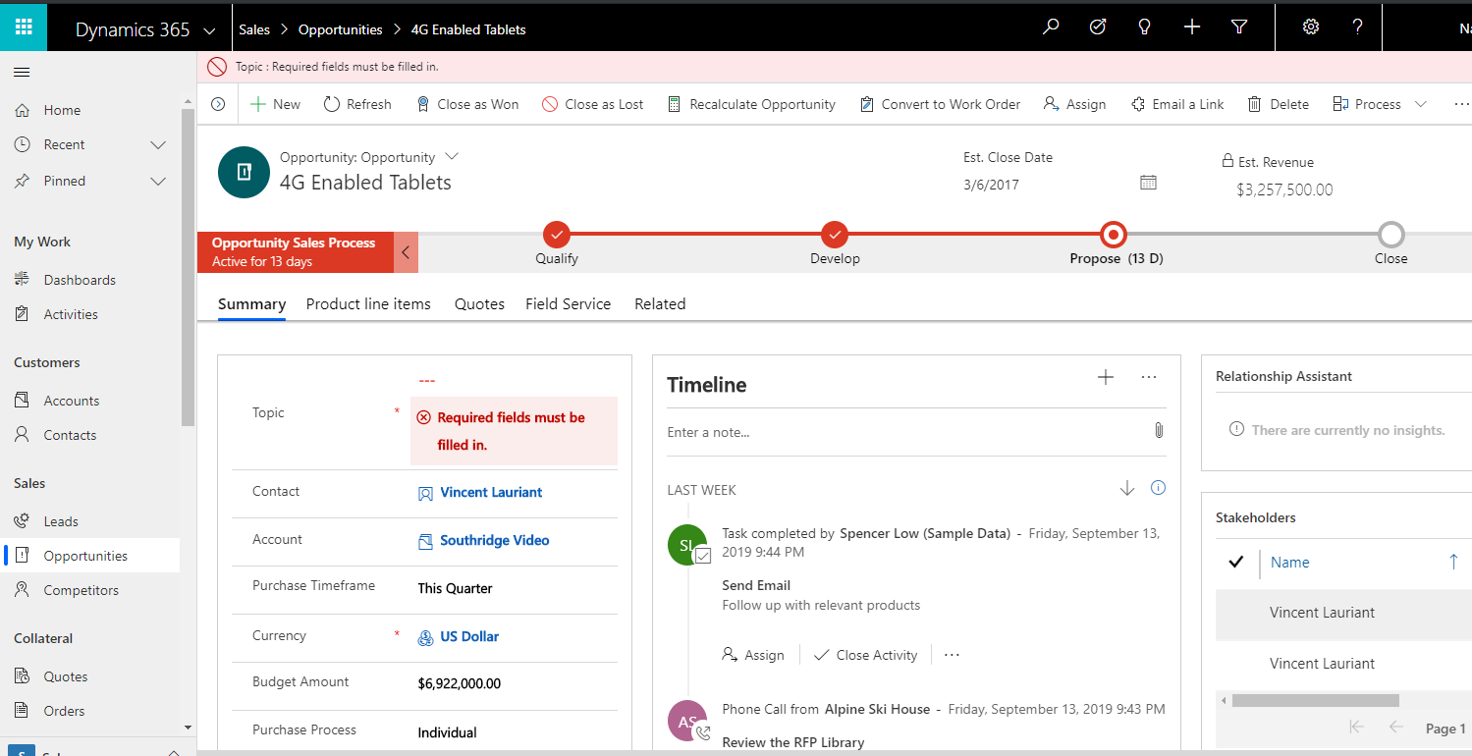Click Convert to Work Order command
Screen dimensions: 1472x756
[940, 104]
